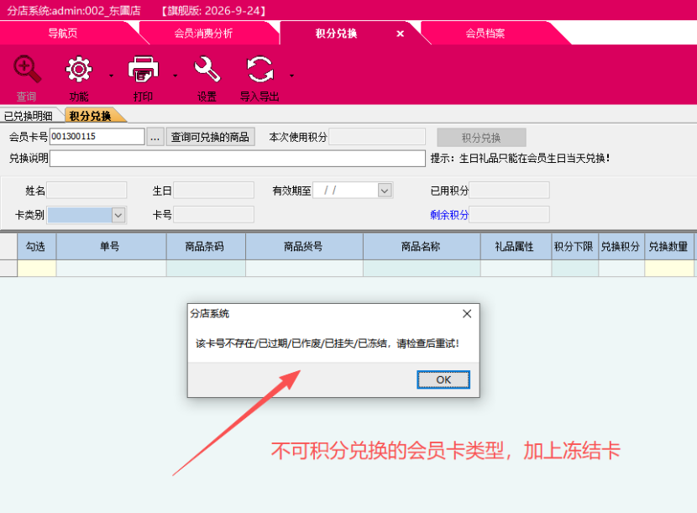Click the 卡号 field
The height and width of the screenshot is (513, 697).
pyautogui.click(x=214, y=215)
